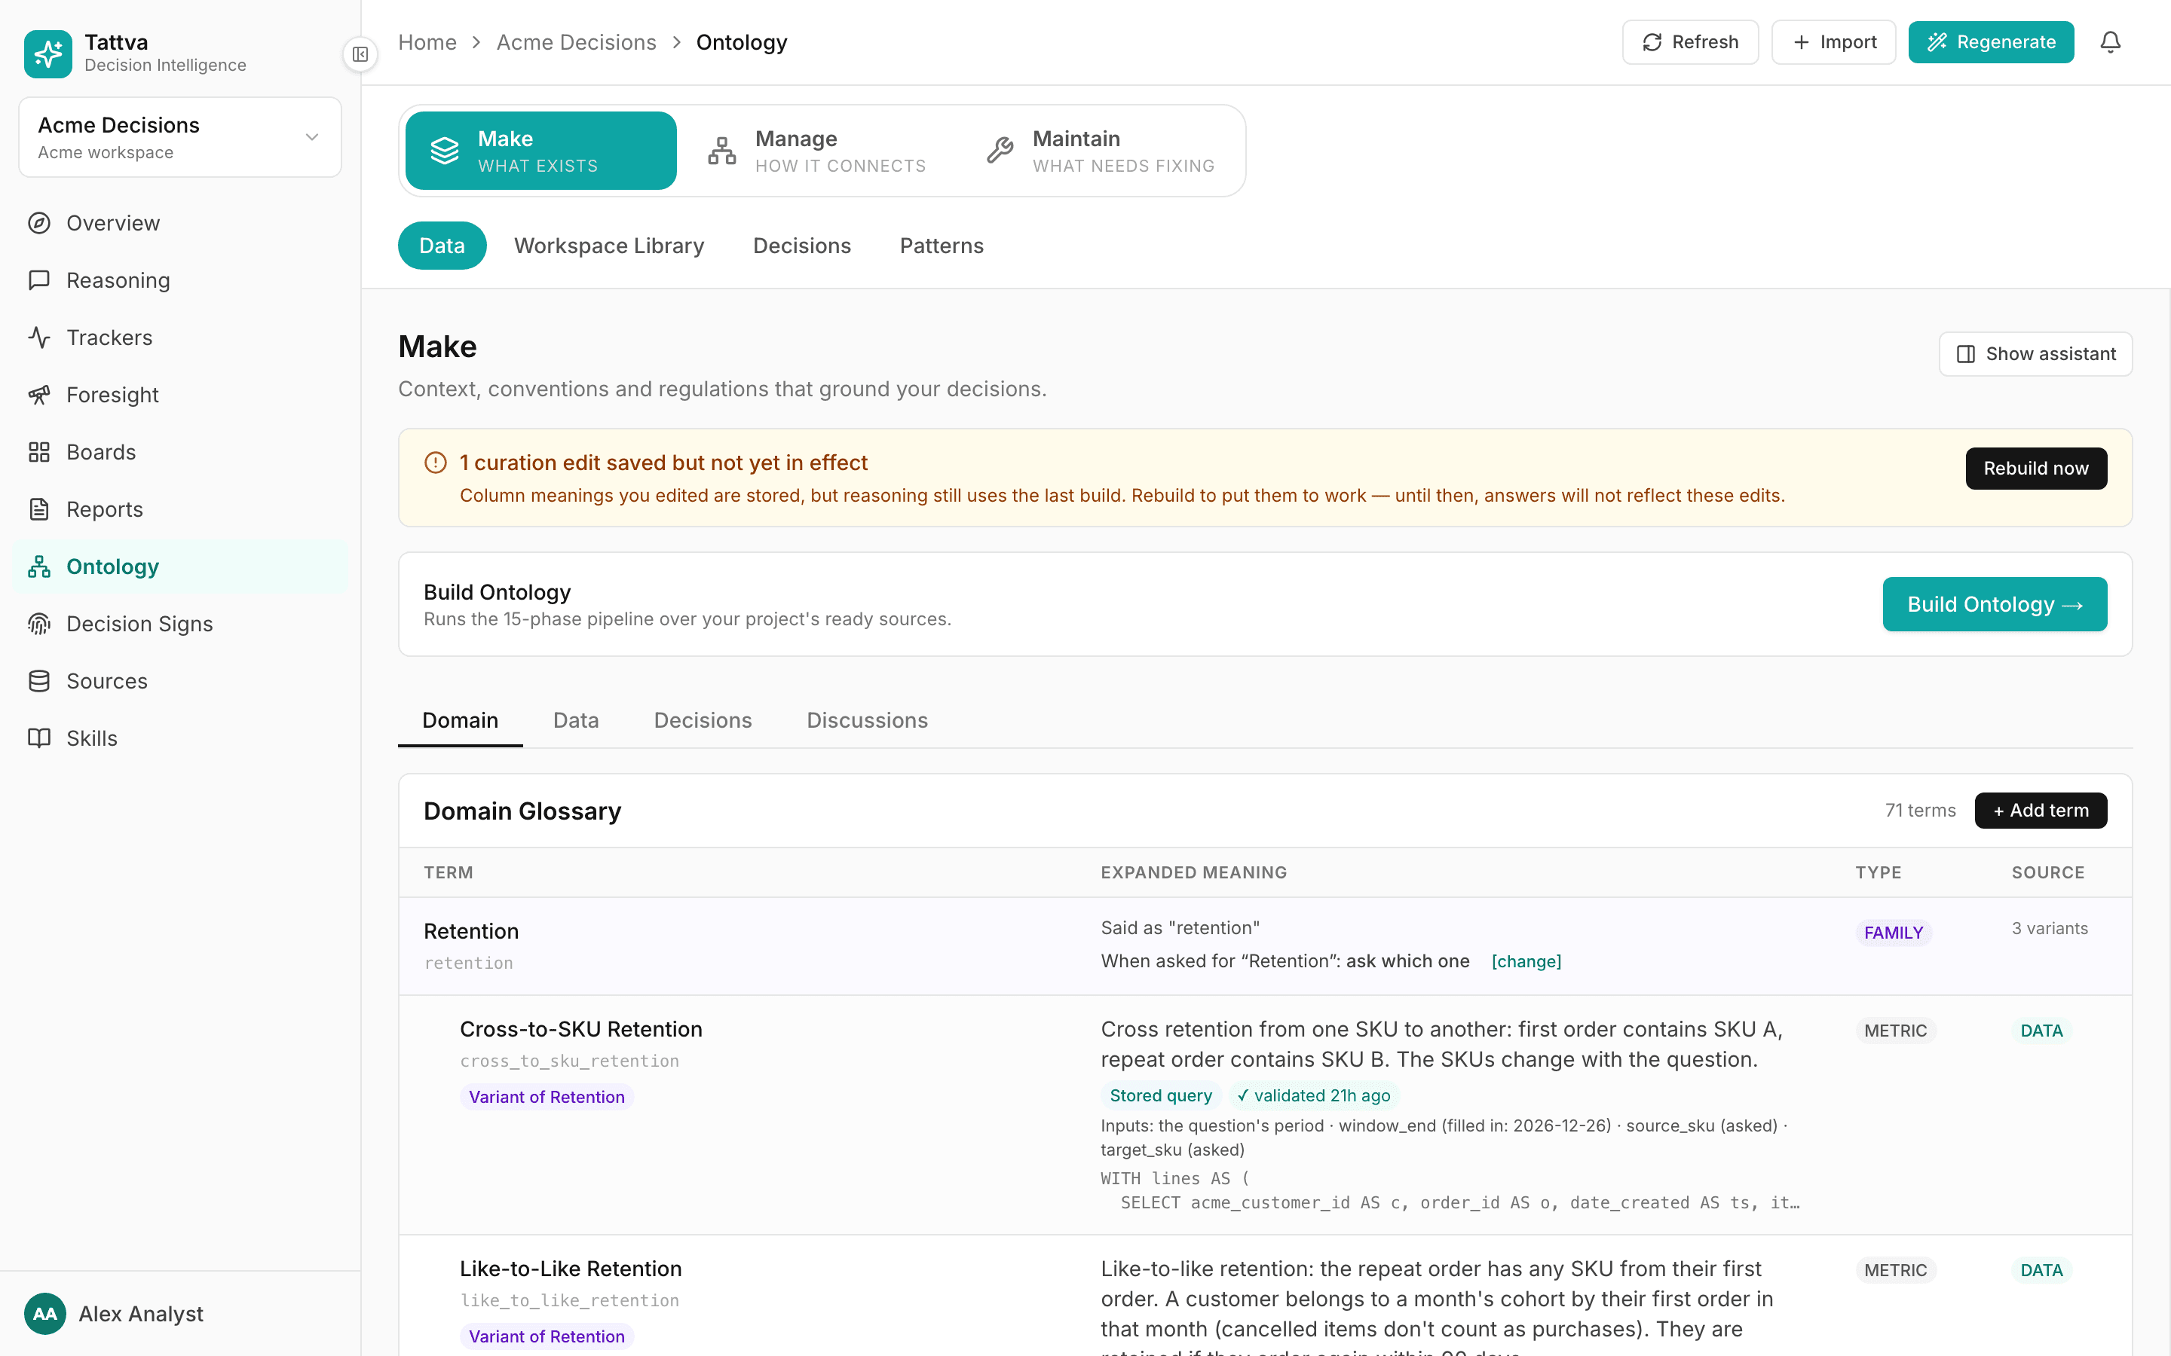Image resolution: width=2171 pixels, height=1356 pixels.
Task: Select the Domain sub-tab
Action: click(461, 720)
